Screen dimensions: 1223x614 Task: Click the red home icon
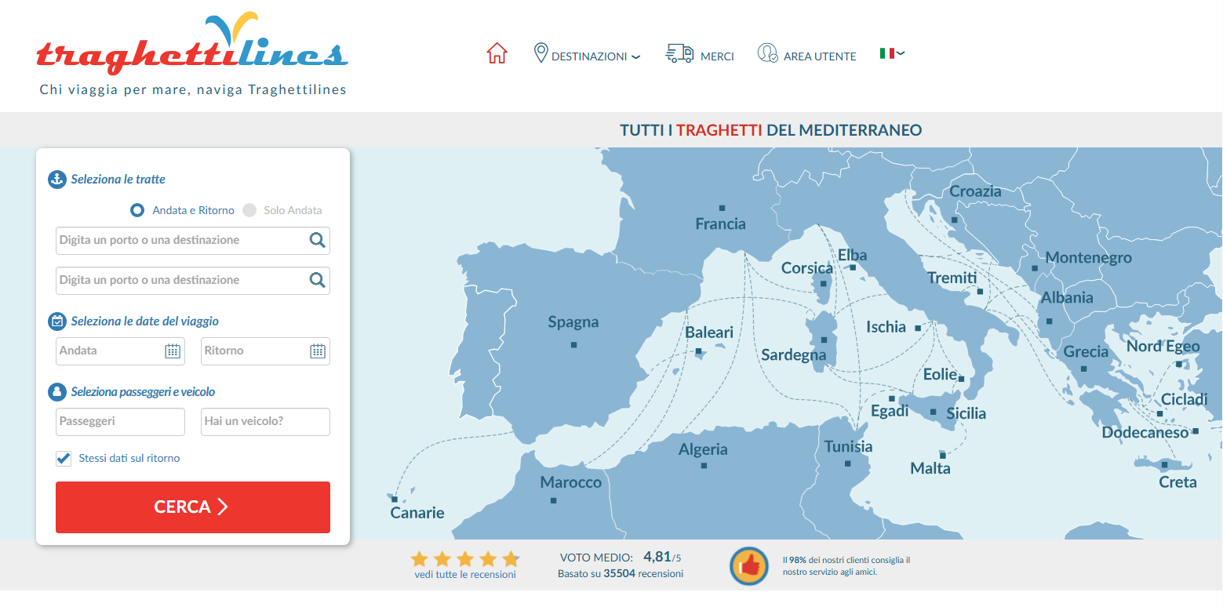pos(497,53)
